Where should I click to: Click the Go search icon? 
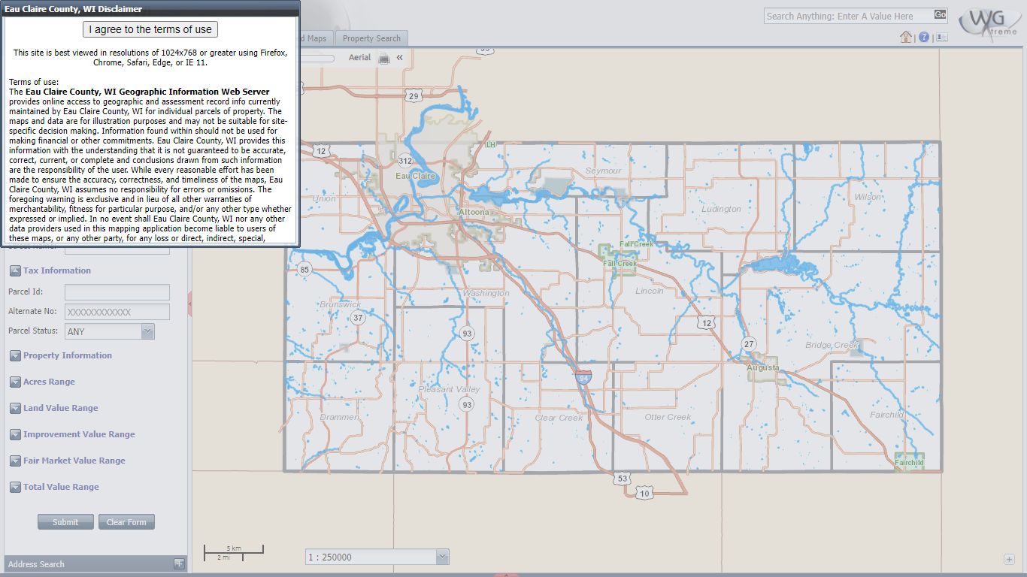(939, 15)
